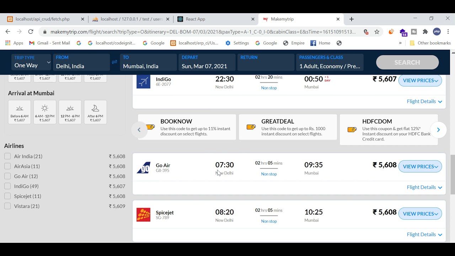This screenshot has height=256, width=455.
Task: Select the Makemytrip tab
Action: [301, 19]
